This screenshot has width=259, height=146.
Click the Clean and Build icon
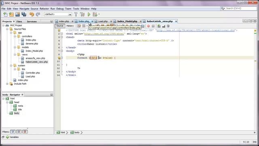coord(82,15)
